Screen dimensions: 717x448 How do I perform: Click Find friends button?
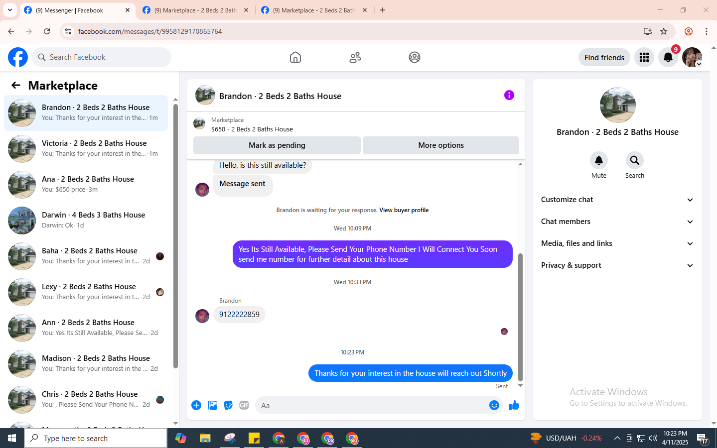point(604,57)
